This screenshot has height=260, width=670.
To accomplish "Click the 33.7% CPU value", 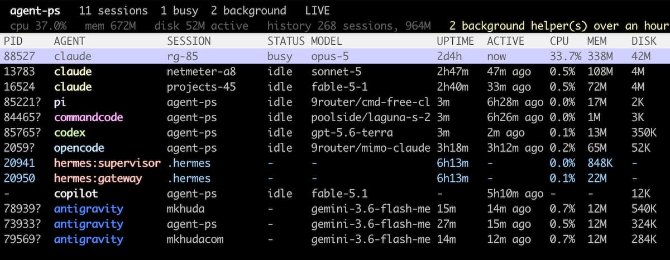I will (x=565, y=56).
